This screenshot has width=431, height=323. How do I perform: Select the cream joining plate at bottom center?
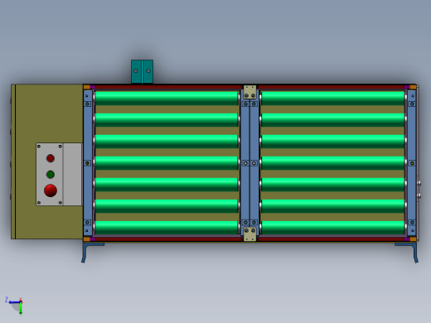(x=249, y=234)
